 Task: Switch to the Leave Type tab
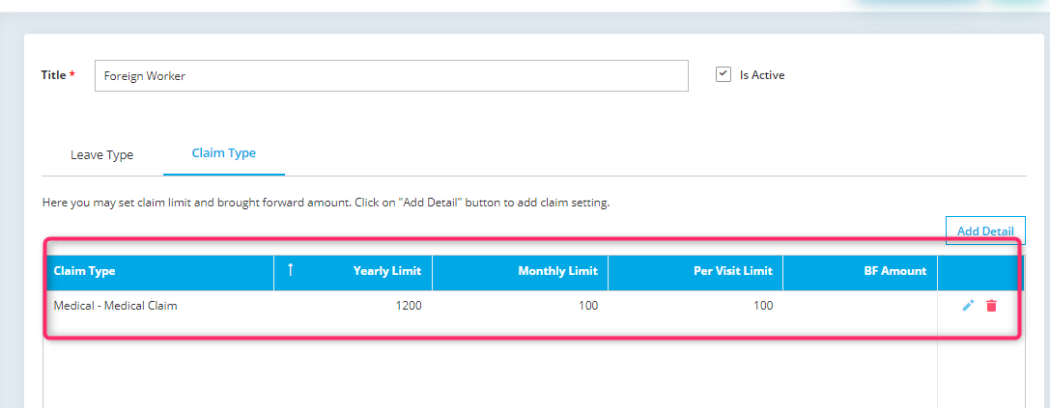pyautogui.click(x=101, y=155)
